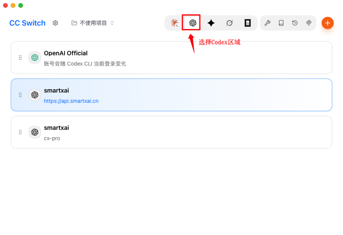Viewport: 343px width, 235px height.
Task: Click the cx-pro label text
Action: point(52,138)
